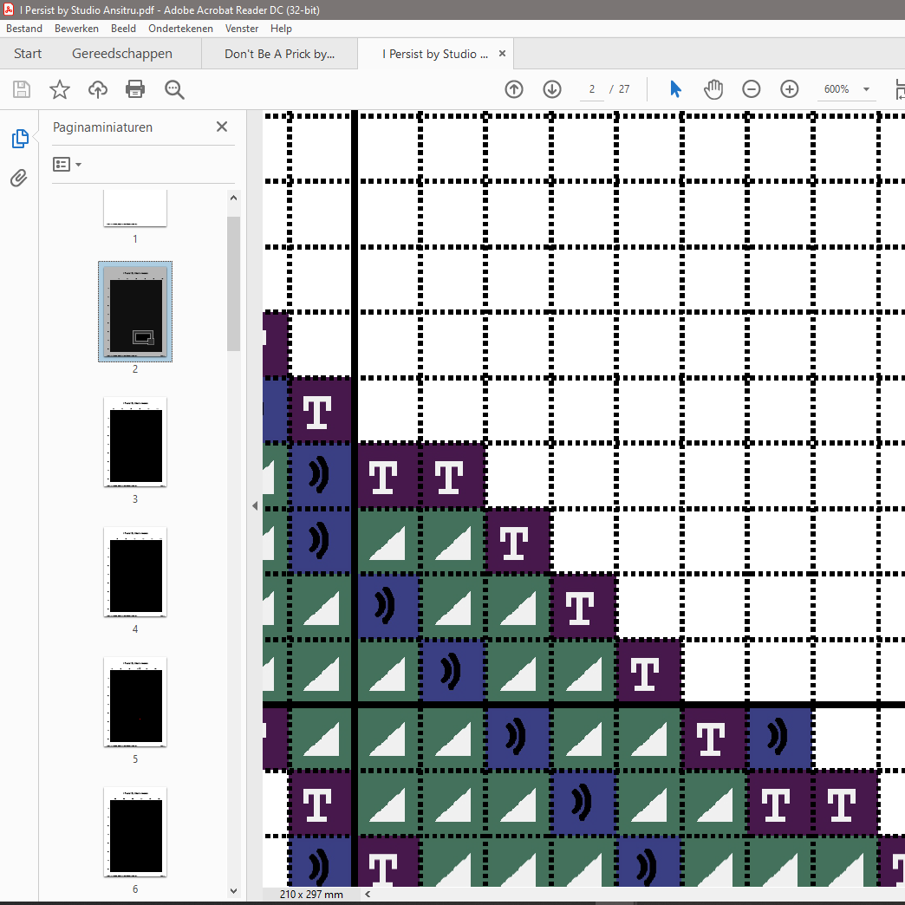Open the search magnifier tool

(174, 89)
